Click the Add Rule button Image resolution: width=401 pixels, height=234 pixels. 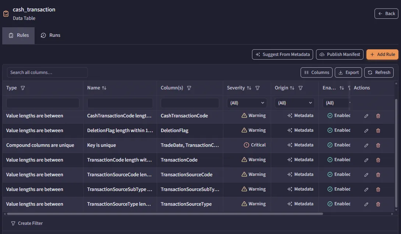(x=382, y=54)
